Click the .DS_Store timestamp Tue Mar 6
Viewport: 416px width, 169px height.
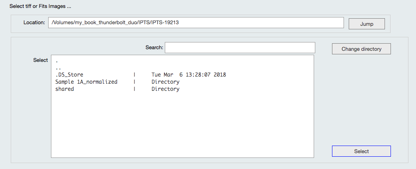tap(188, 75)
